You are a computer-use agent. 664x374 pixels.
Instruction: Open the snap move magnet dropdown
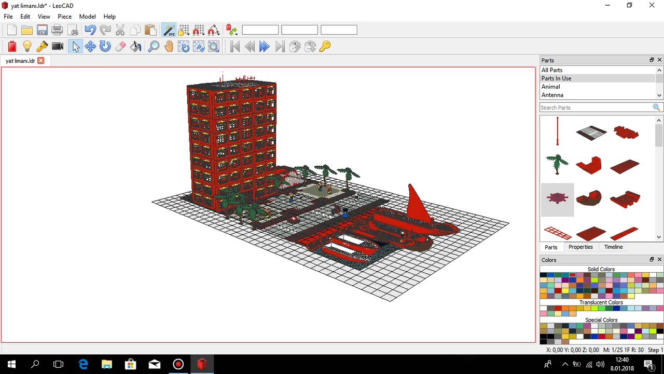pyautogui.click(x=199, y=30)
